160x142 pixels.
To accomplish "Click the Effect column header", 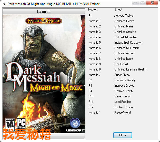I will tap(118, 9).
